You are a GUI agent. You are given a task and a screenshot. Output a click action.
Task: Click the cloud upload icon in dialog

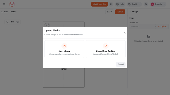106,46
